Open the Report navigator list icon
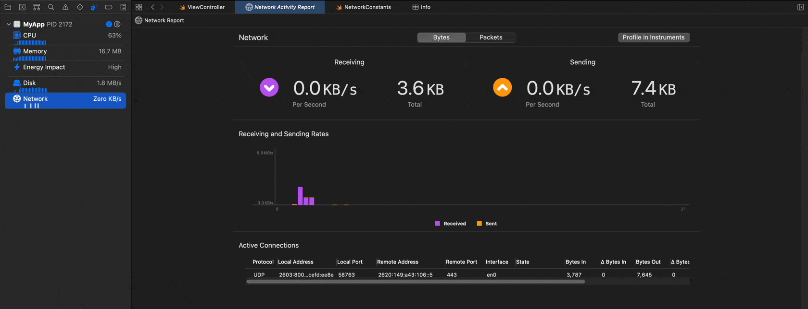 (x=123, y=7)
